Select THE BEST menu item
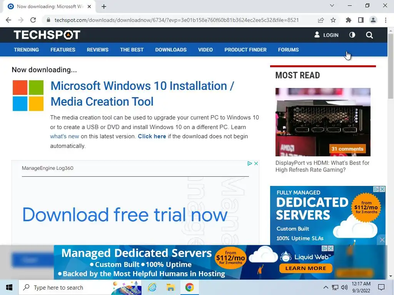Screen dimensions: 394x295 [132, 50]
